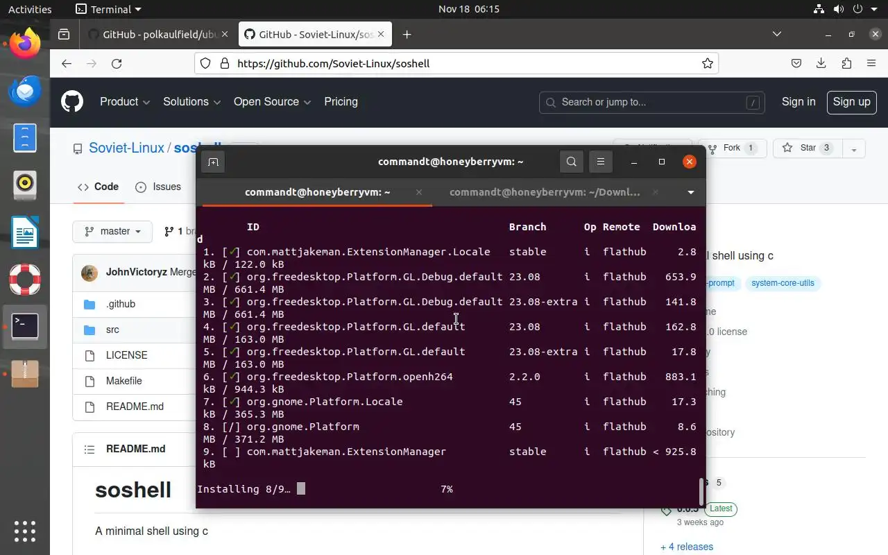Open the terminal hamburger menu

tap(601, 162)
